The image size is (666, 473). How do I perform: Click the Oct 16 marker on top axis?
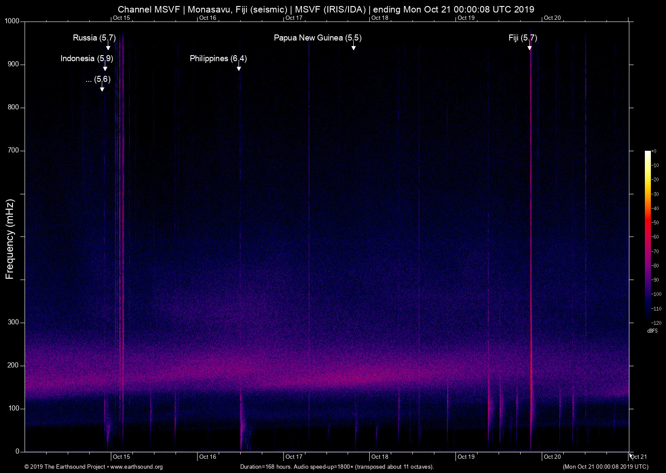click(207, 18)
